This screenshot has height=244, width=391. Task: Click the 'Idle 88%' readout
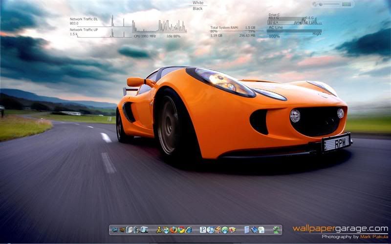(174, 36)
